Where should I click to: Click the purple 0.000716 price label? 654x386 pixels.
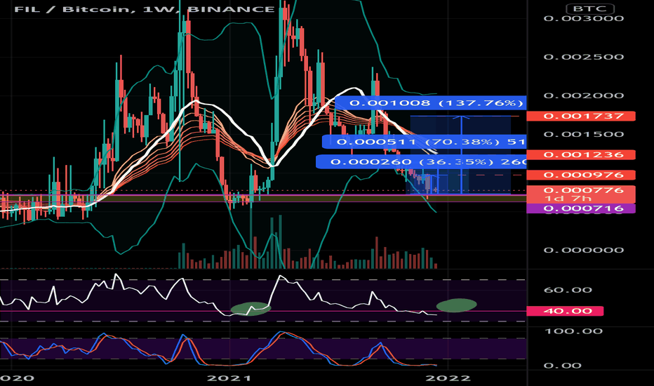coord(580,208)
